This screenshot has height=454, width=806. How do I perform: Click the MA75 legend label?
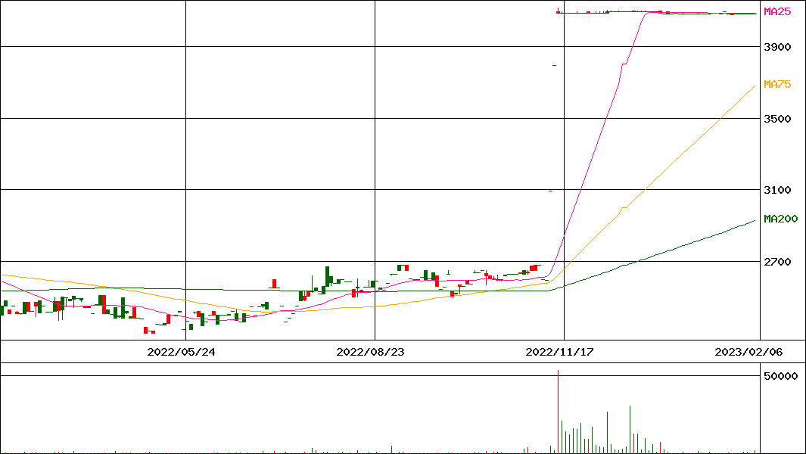777,84
